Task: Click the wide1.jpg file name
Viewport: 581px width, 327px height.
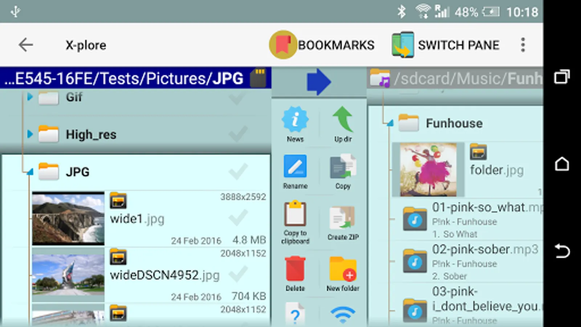Action: pos(137,219)
